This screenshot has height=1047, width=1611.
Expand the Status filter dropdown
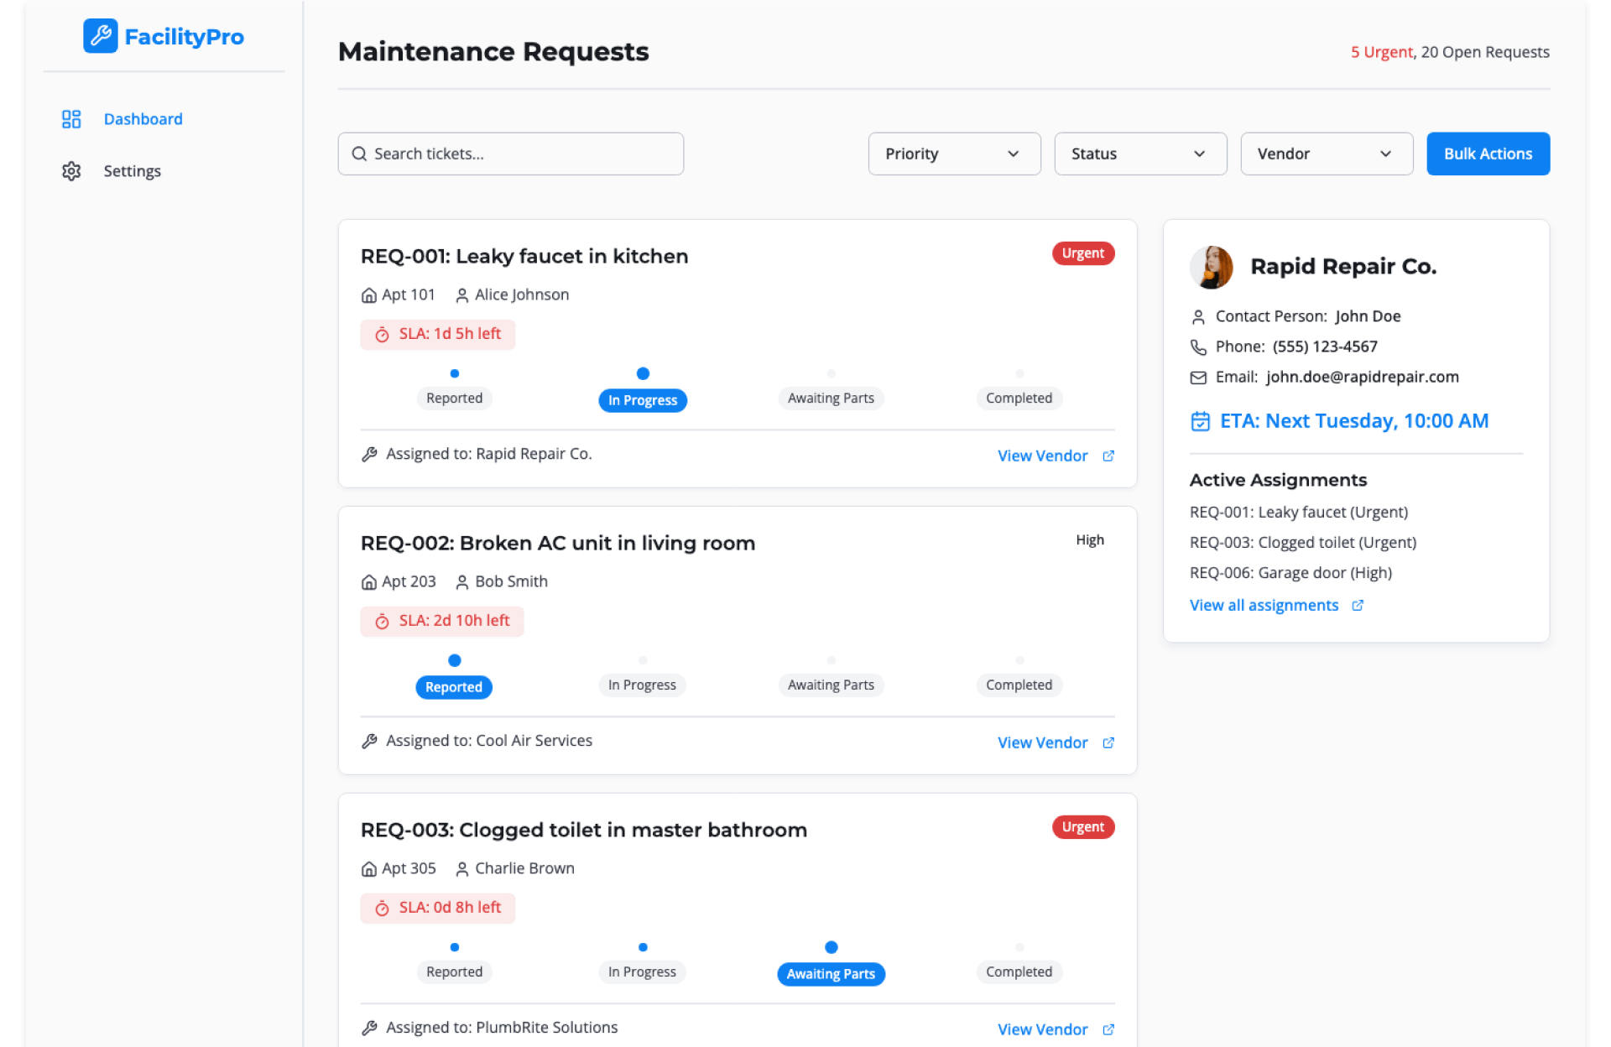[x=1139, y=154]
